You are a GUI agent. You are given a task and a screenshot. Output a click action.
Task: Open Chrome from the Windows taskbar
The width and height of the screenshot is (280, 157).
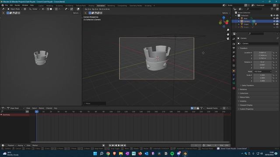pyautogui.click(x=108, y=154)
